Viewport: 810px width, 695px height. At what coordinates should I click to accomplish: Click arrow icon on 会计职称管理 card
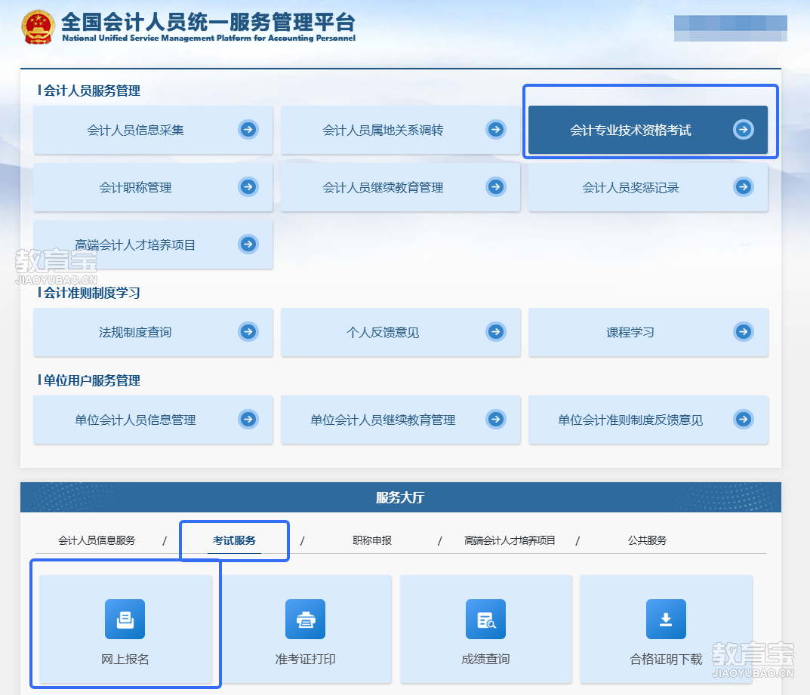248,186
